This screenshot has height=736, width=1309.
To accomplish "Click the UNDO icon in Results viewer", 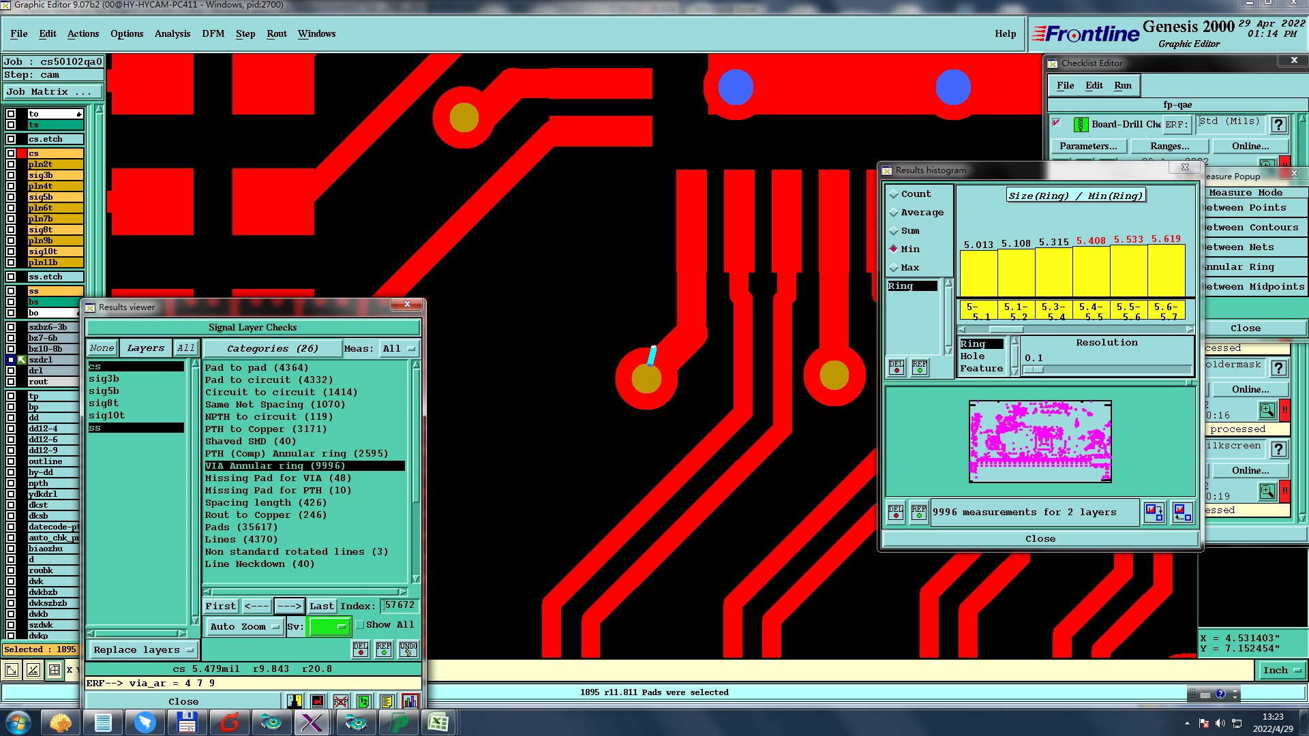I will (x=408, y=649).
